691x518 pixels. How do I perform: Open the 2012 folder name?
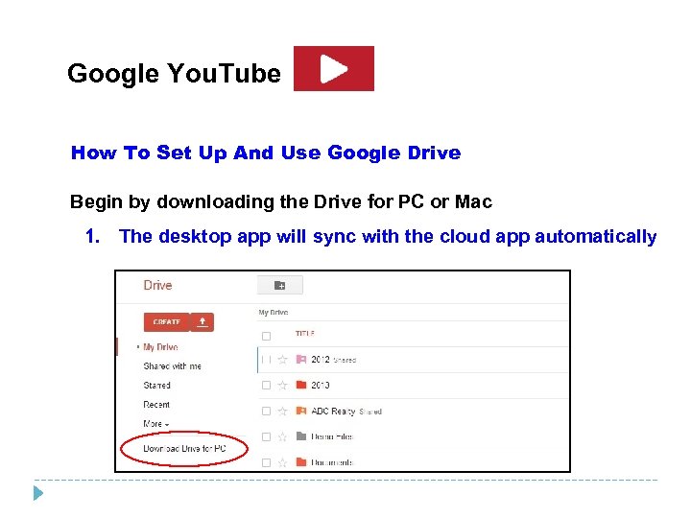coord(321,360)
